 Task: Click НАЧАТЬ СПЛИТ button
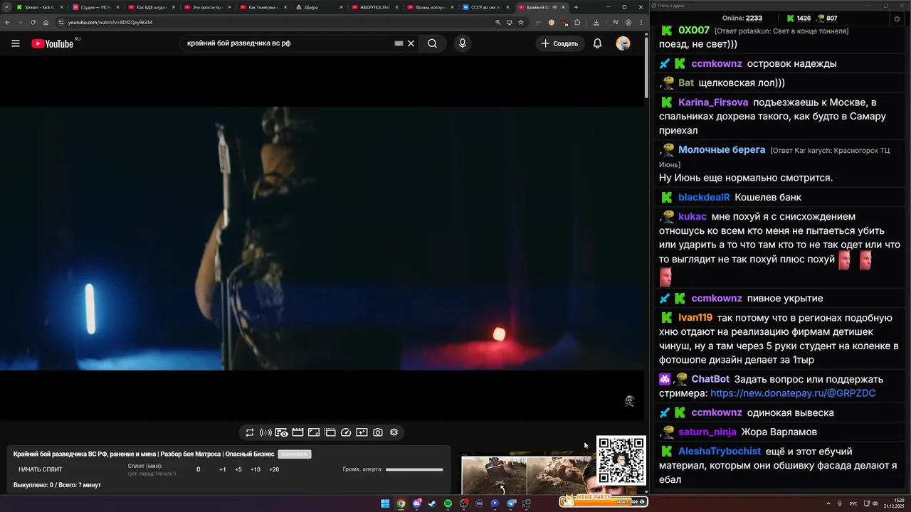tap(41, 469)
